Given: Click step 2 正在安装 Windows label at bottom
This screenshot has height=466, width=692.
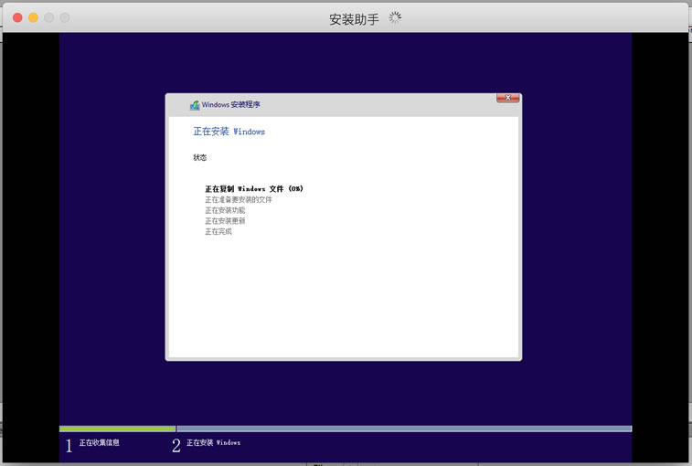Looking at the screenshot, I should pyautogui.click(x=214, y=442).
